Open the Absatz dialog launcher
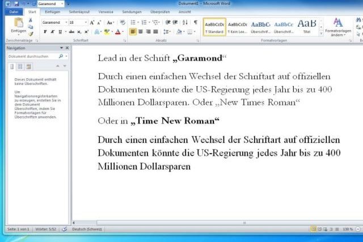363x242 pixels. pos(198,40)
